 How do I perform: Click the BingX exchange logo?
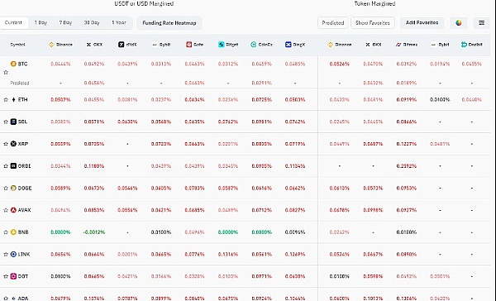(288, 45)
